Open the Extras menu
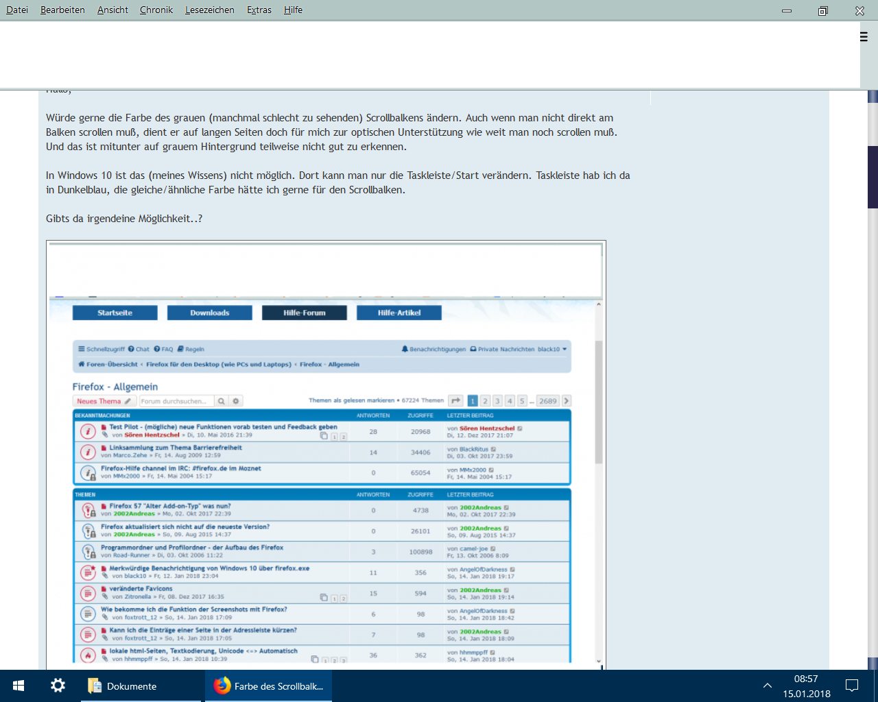This screenshot has height=702, width=878. click(x=259, y=10)
